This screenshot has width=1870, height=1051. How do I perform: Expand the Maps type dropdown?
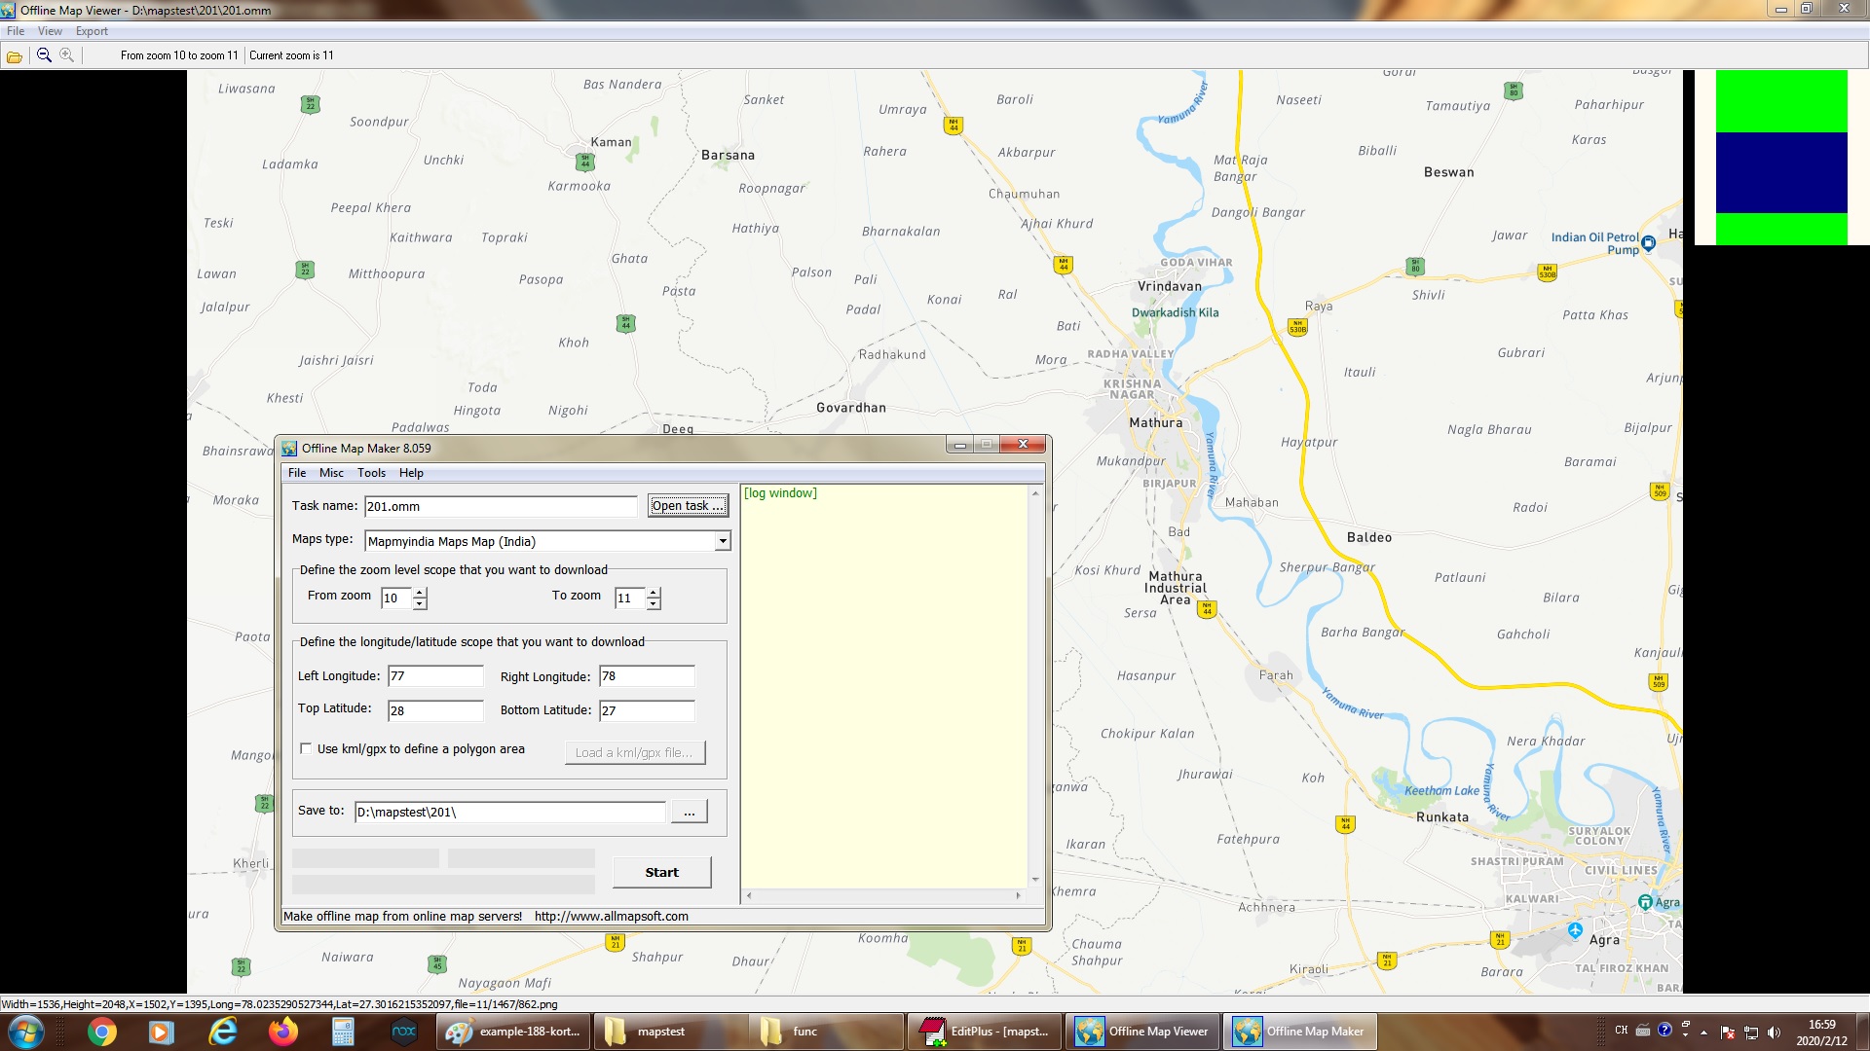[x=722, y=542]
